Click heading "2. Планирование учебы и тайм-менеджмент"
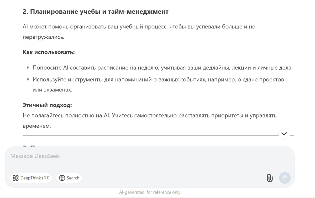Viewport: 315px width, 198px height. (x=96, y=12)
